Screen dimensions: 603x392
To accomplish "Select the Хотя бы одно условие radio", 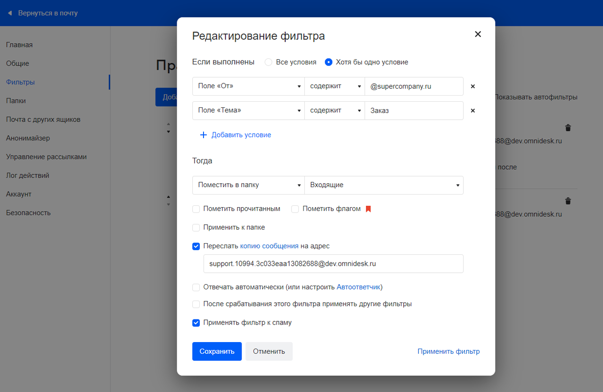I will click(329, 62).
